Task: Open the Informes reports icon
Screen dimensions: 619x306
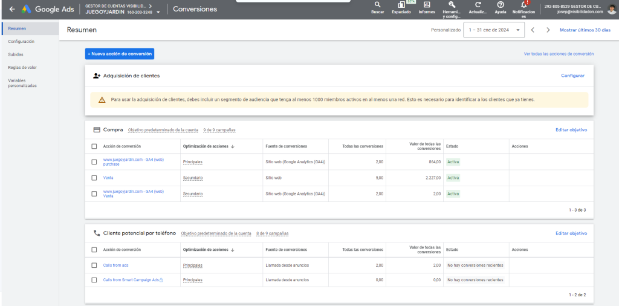Action: click(x=427, y=7)
